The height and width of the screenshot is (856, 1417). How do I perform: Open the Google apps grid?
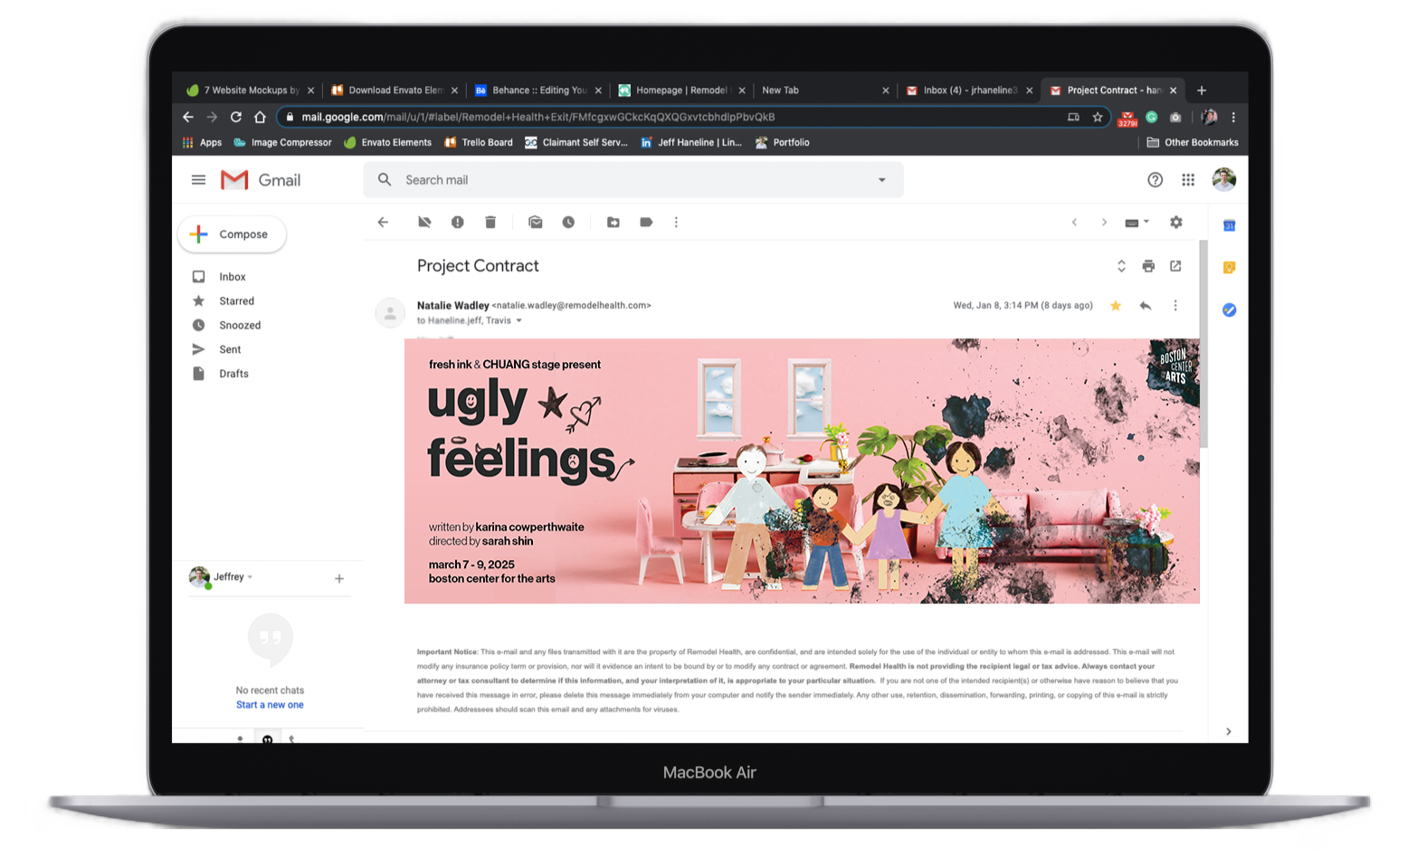1188,180
